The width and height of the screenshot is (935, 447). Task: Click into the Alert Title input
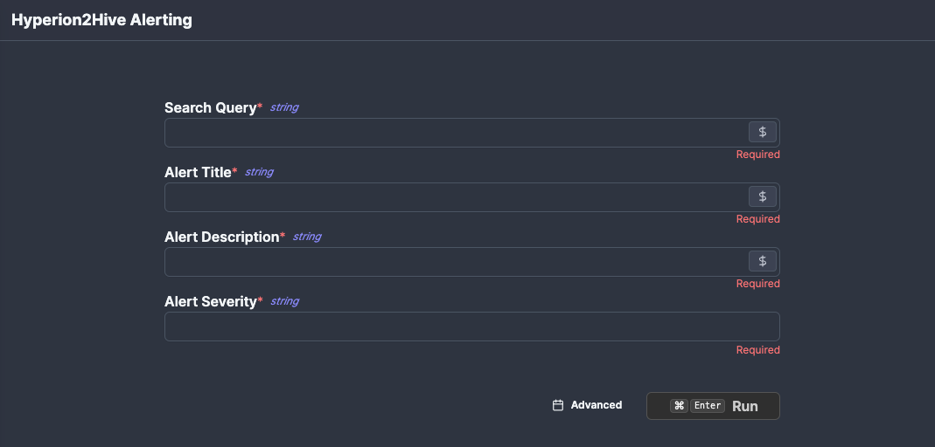pos(455,197)
